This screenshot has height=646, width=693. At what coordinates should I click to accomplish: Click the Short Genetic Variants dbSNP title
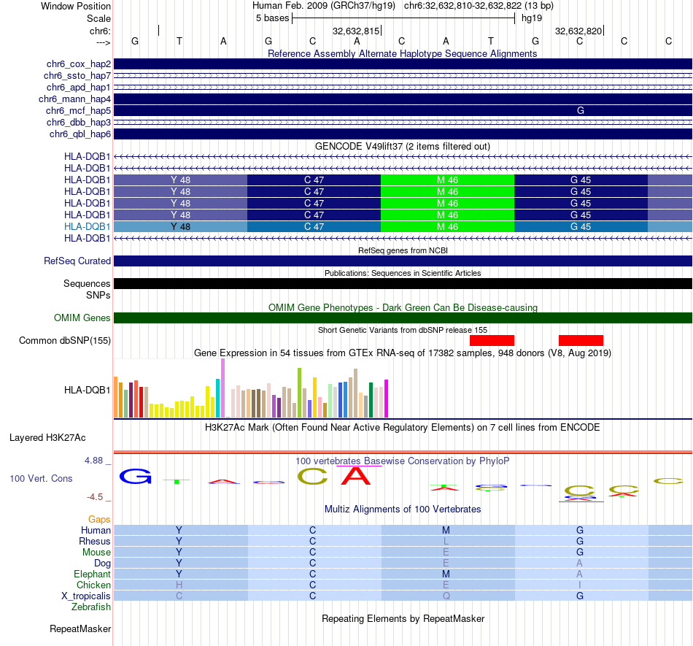click(x=403, y=330)
